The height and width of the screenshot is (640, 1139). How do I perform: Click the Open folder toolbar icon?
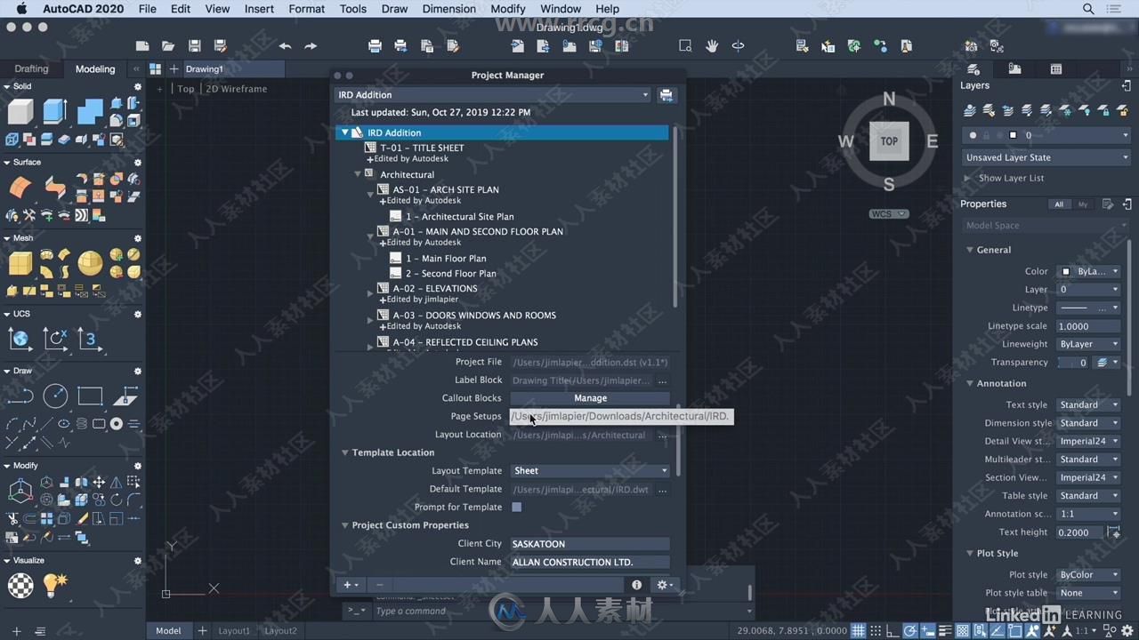(x=168, y=46)
